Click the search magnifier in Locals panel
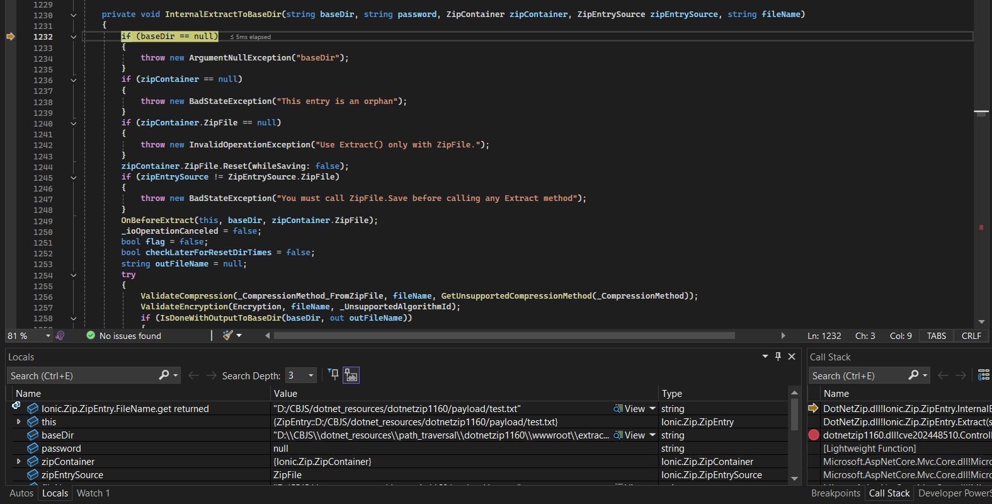 (x=164, y=375)
